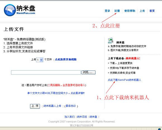Click 纳米机器人上传 link
This screenshot has width=162, height=130.
52,106
